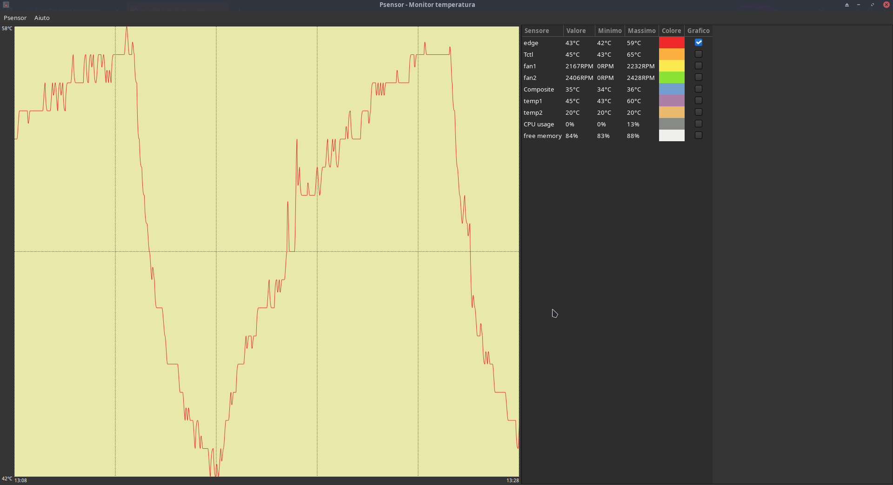Click the Colore column header
Image resolution: width=893 pixels, height=485 pixels.
click(671, 31)
